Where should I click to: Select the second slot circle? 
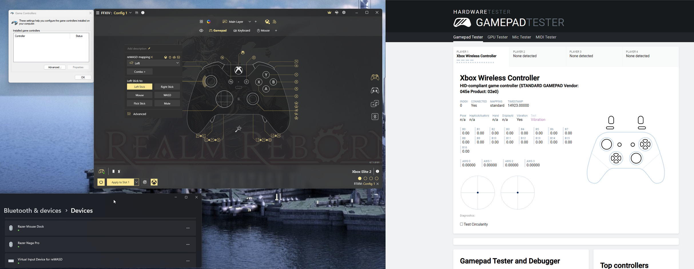[x=365, y=179]
